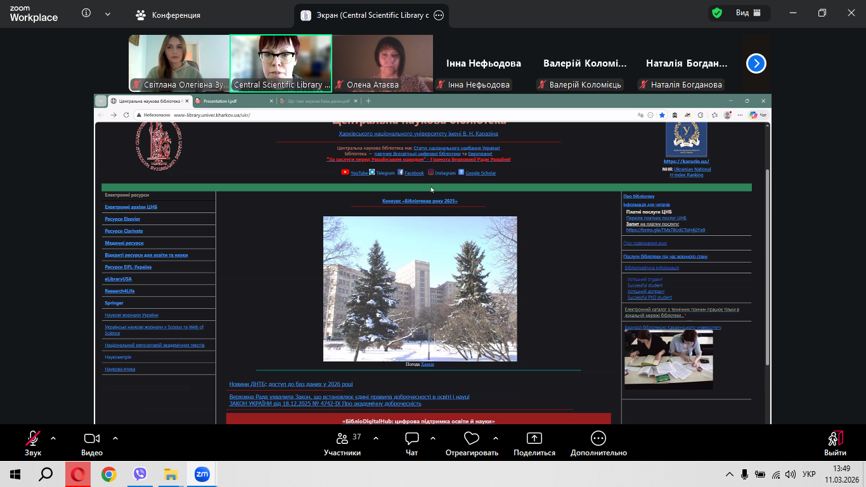This screenshot has height=487, width=866.
Task: Toggle the УКР keyboard language indicator
Action: [809, 474]
